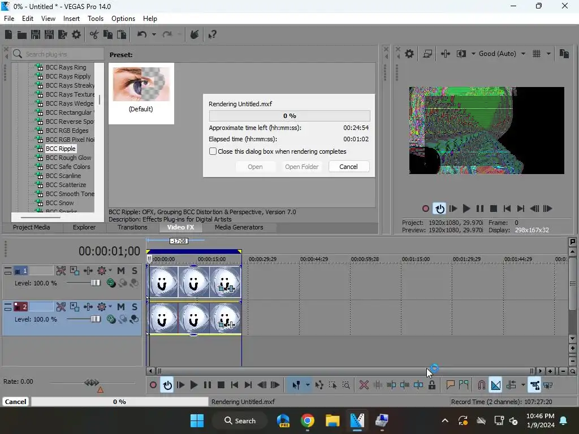Click the Overlays grid icon in preview

[x=537, y=54]
